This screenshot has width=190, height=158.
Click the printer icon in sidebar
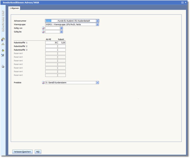point(3,66)
